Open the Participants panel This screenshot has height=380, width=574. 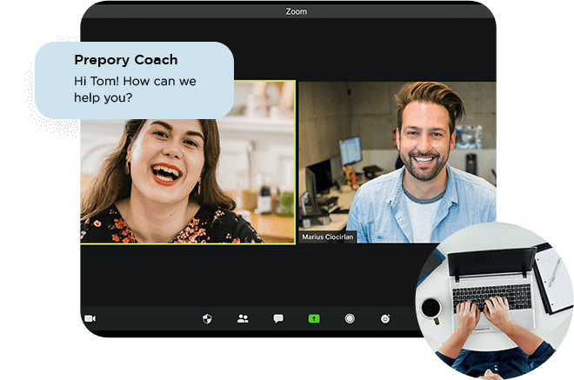click(243, 318)
